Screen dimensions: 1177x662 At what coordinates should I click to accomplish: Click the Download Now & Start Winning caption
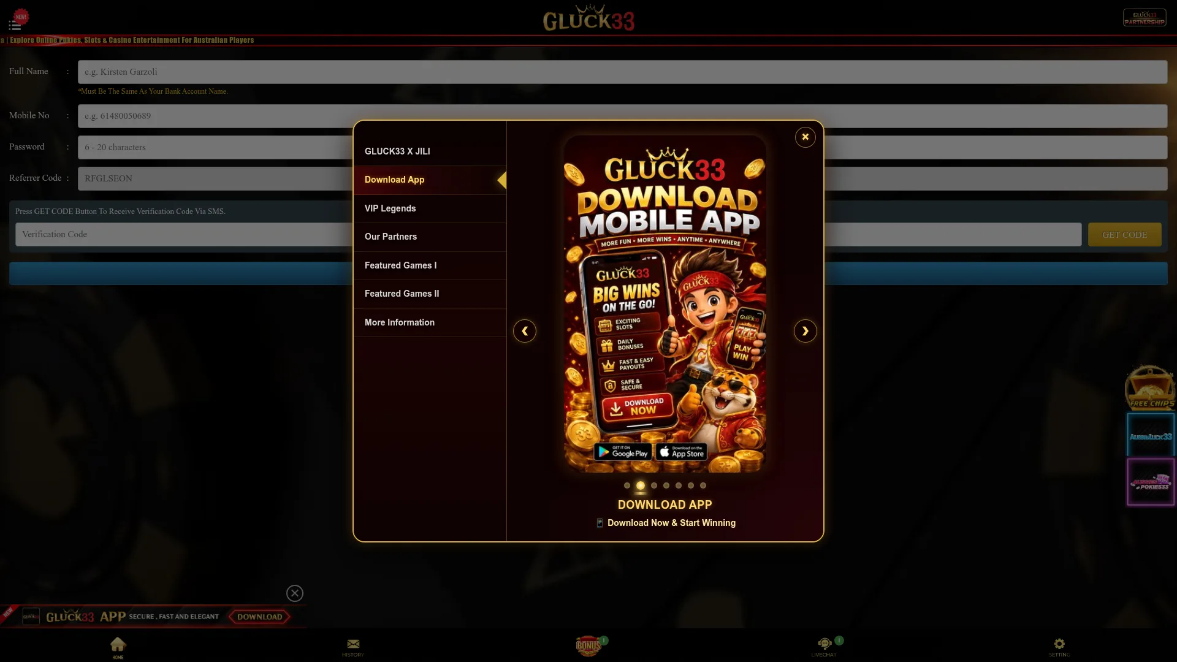click(666, 523)
